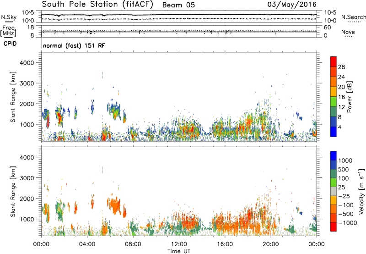
Task: Click the 'Power [dB]' colorbar label
Action: coord(349,97)
